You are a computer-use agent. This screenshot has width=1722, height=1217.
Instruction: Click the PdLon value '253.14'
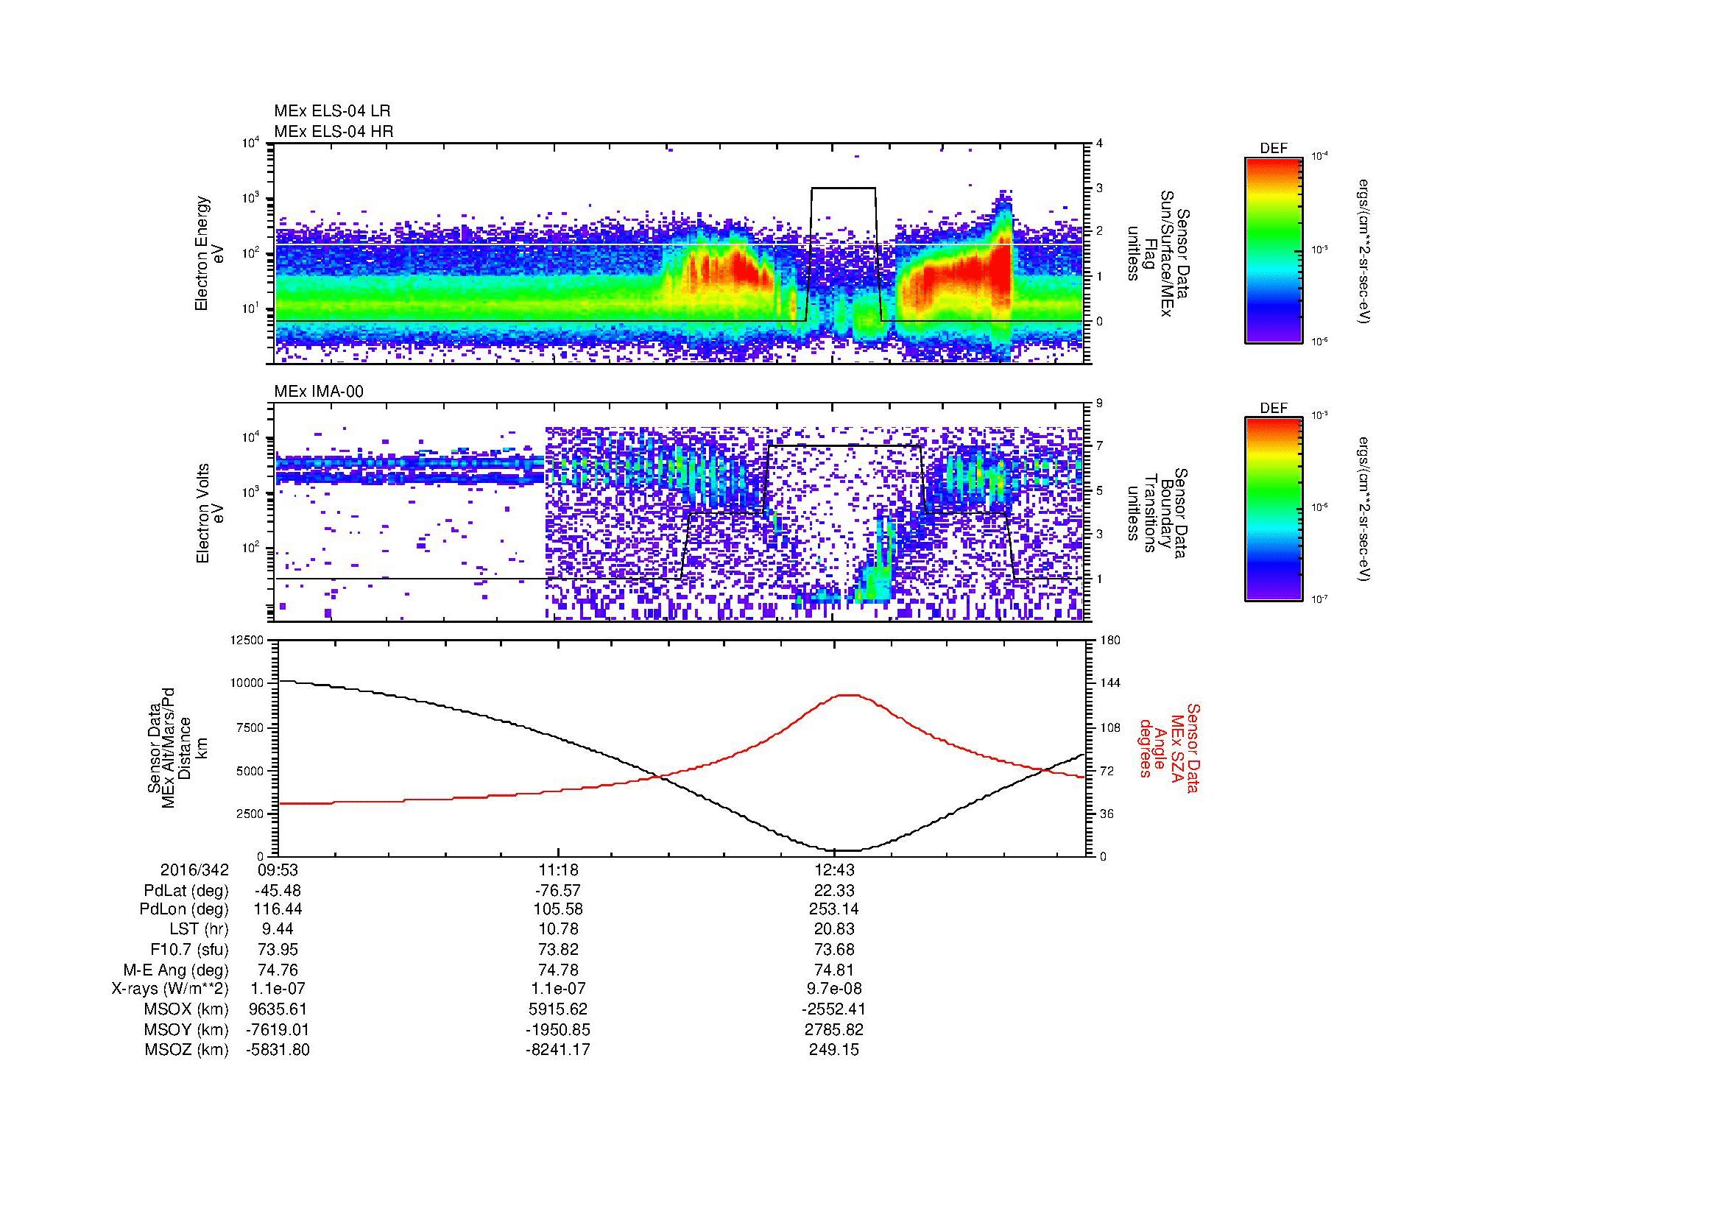pos(834,909)
